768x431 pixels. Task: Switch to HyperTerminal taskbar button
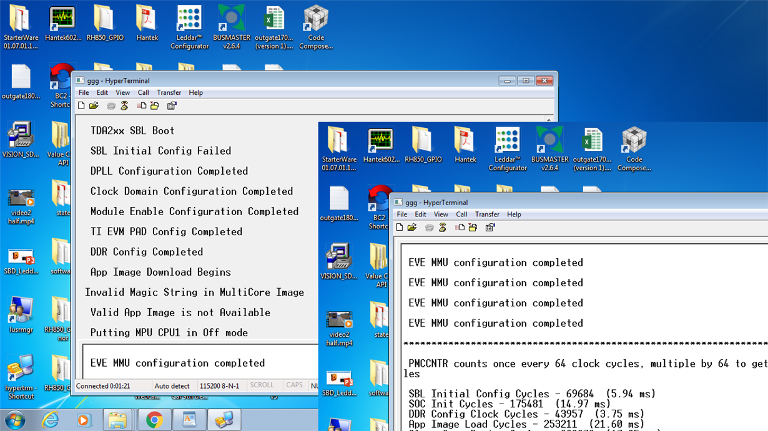pos(224,420)
